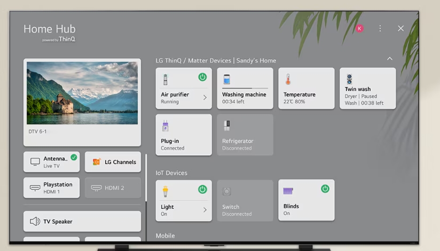Click green checkmark on Antenna input
Screen dimensions: 440x251
tap(74, 158)
